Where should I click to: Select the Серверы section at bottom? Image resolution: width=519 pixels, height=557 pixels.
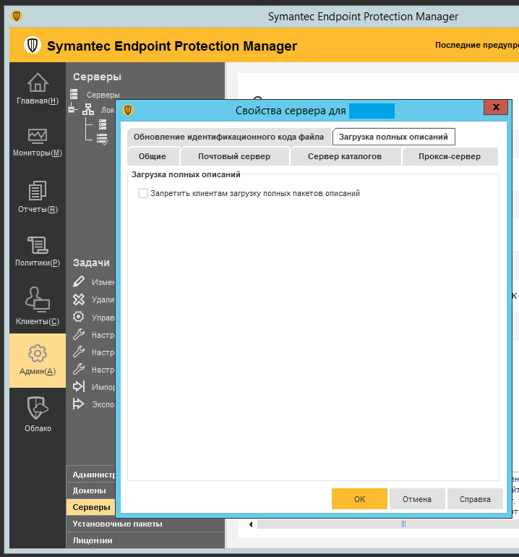pos(90,507)
